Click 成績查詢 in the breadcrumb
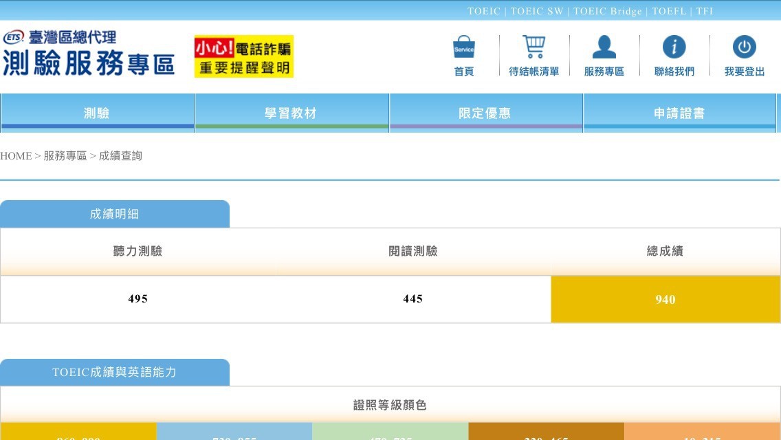This screenshot has height=440, width=781. pyautogui.click(x=120, y=156)
